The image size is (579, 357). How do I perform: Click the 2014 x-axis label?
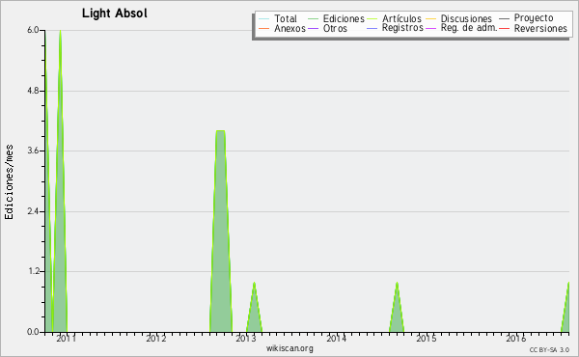tap(336, 338)
